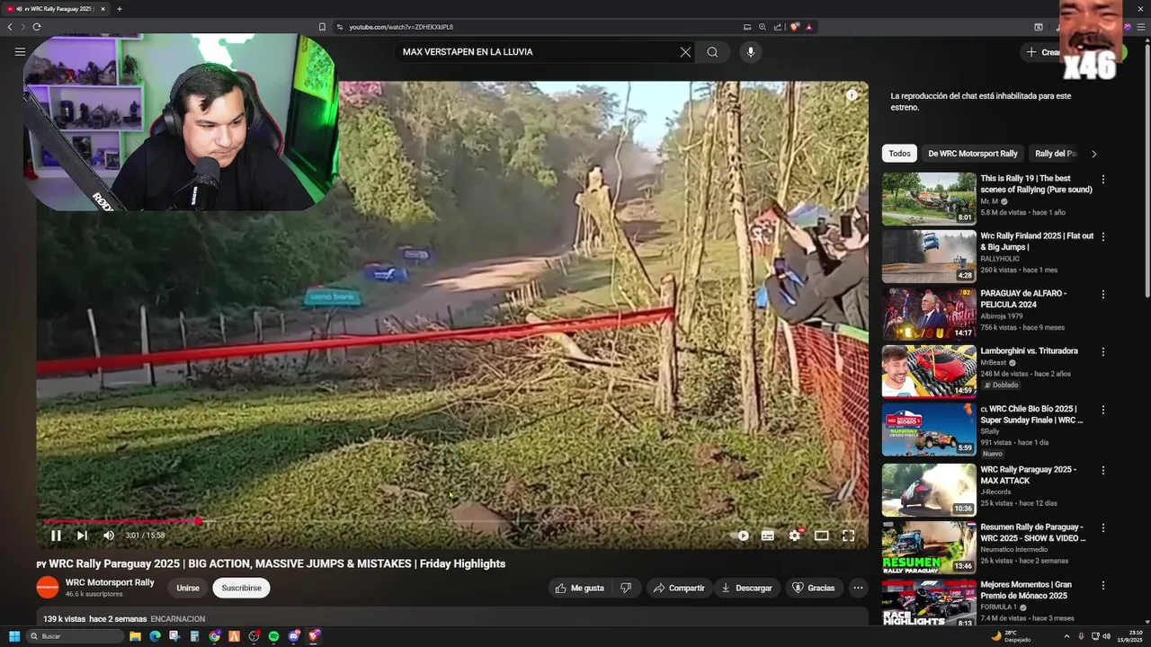1151x647 pixels.
Task: Open options for MAX ATTACK video
Action: click(x=1103, y=470)
